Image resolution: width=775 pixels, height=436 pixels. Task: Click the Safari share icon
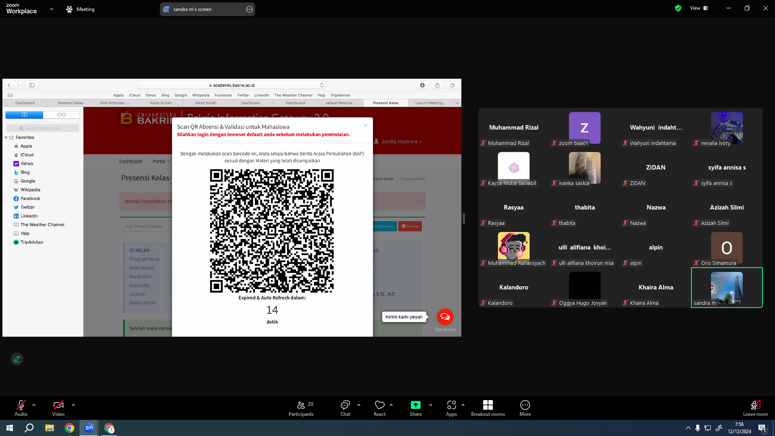click(x=437, y=85)
